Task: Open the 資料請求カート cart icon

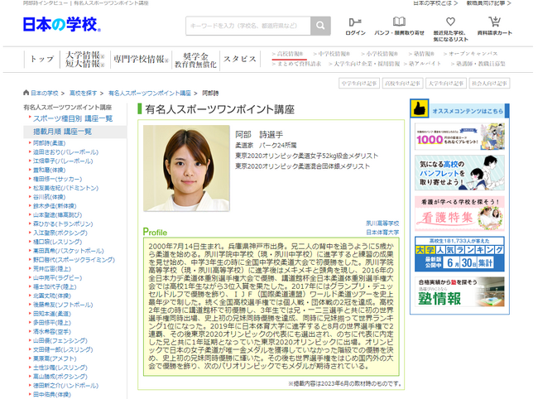Action: (495, 26)
